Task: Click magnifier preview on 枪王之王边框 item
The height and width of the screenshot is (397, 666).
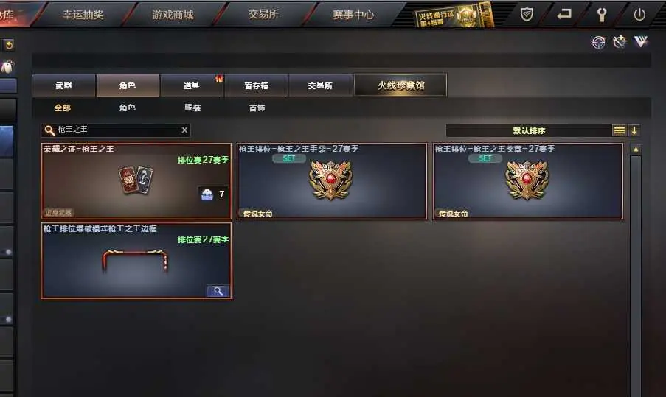Action: tap(218, 291)
